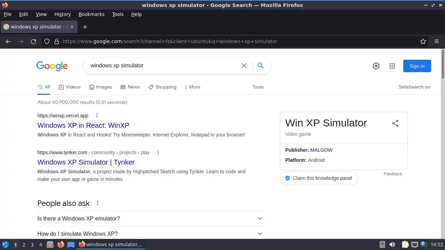Open the Edit menu
This screenshot has height=250, width=445.
[x=24, y=14]
